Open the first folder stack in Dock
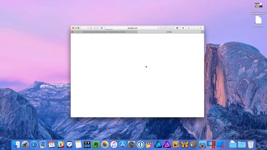Viewport: 267px width, 150px height. click(x=233, y=145)
